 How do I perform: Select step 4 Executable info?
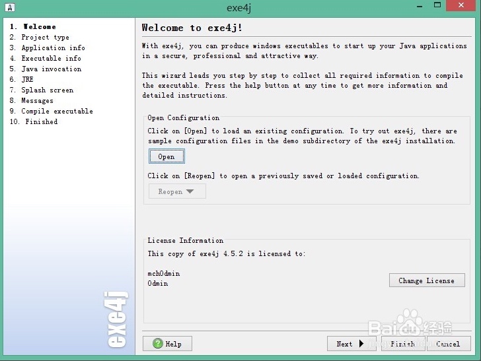(46, 58)
